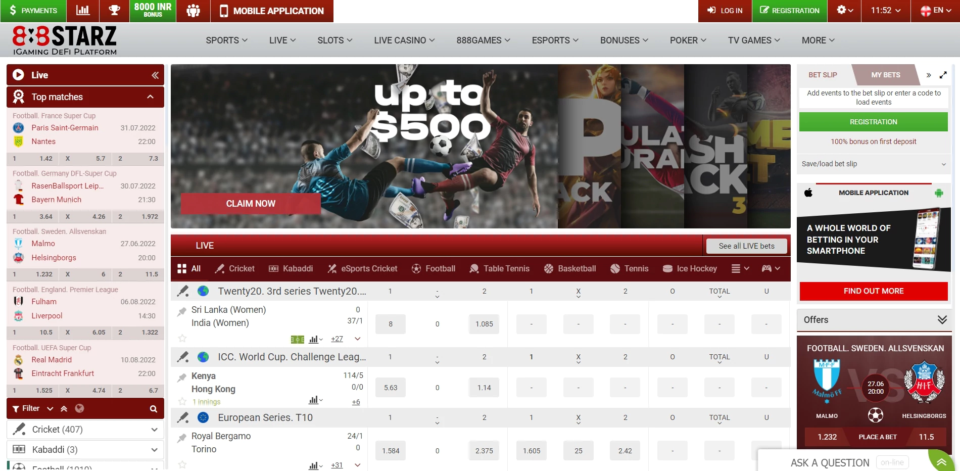The height and width of the screenshot is (471, 960).
Task: Expand the Filter dropdown chevron
Action: point(50,408)
